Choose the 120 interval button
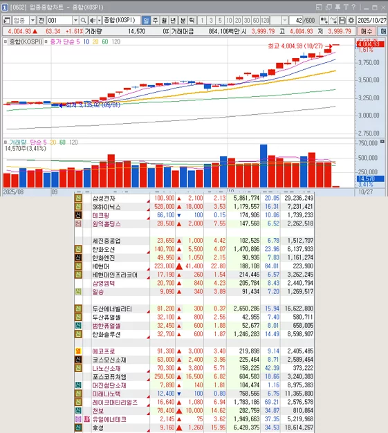Screen dimensions: 388x433 pos(265,21)
